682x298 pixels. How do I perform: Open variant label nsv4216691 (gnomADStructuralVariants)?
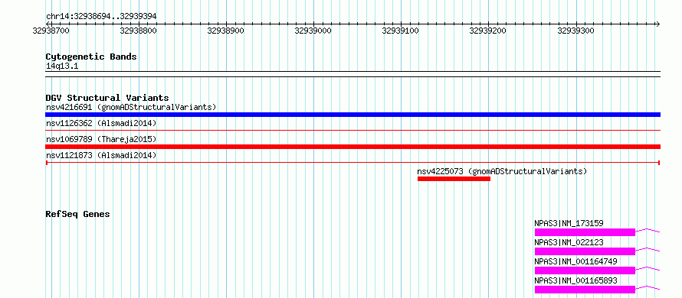(x=131, y=107)
